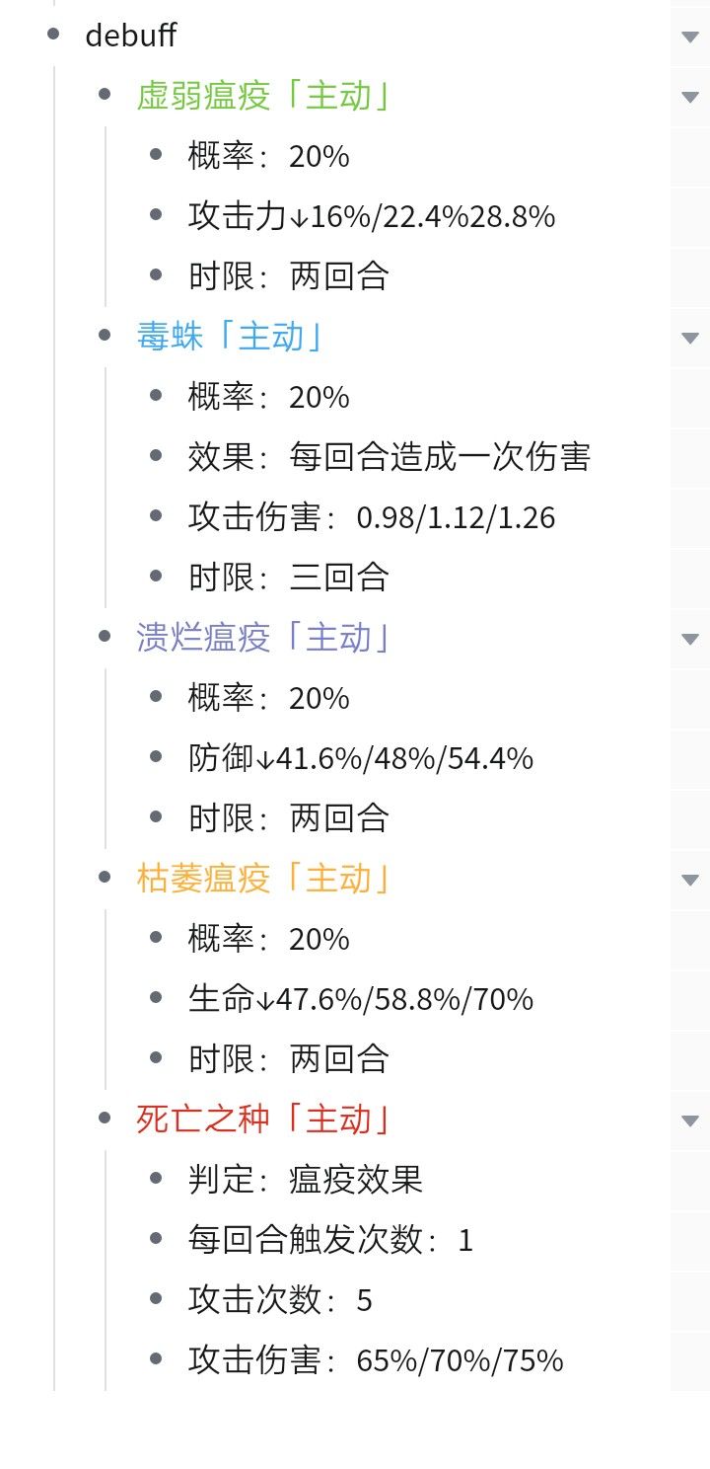Screen dimensions: 710x1469
Task: Click the bullet beside 攻击次数：5
Action: pyautogui.click(x=156, y=1300)
